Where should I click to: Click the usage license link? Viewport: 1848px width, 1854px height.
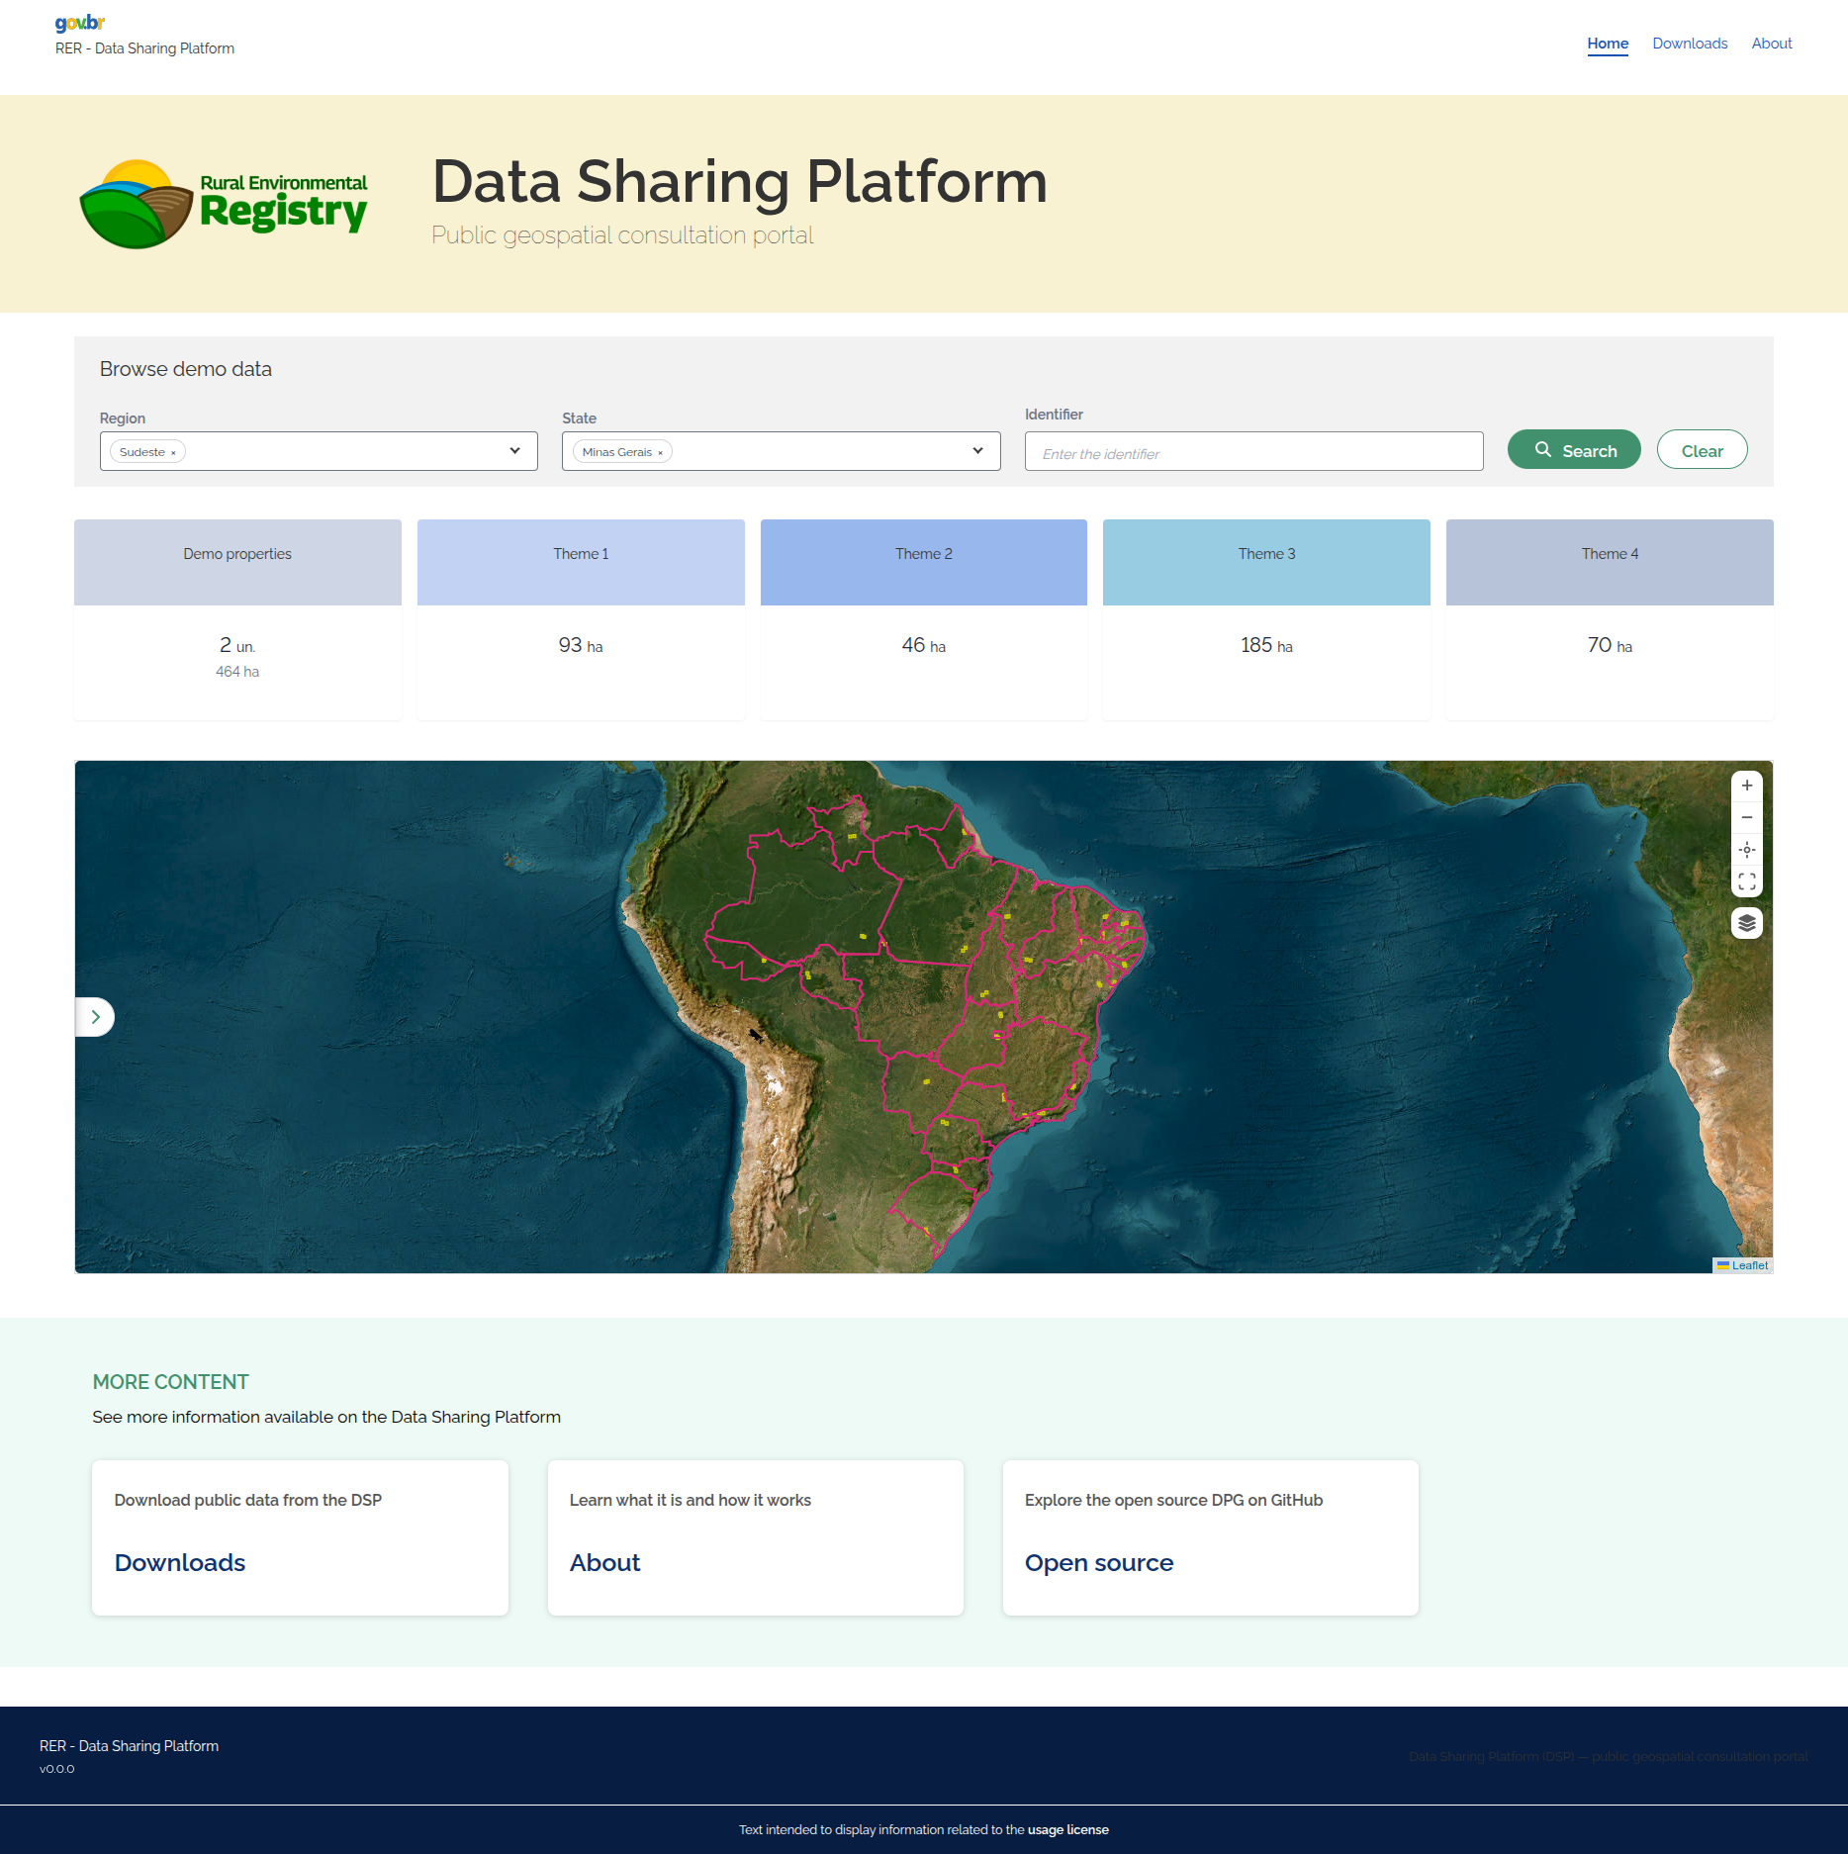pos(1068,1830)
